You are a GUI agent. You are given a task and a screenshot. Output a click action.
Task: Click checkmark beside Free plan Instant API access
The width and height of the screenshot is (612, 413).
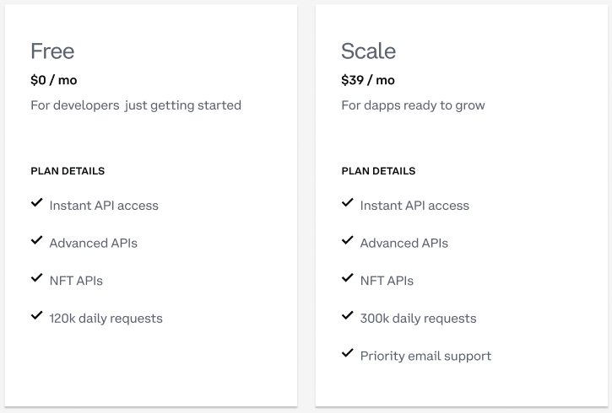point(36,202)
